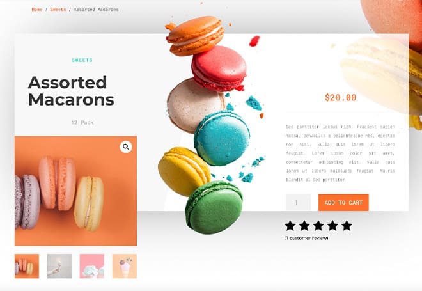Open the Sweets breadcrumb link
422x291 pixels.
[58, 10]
